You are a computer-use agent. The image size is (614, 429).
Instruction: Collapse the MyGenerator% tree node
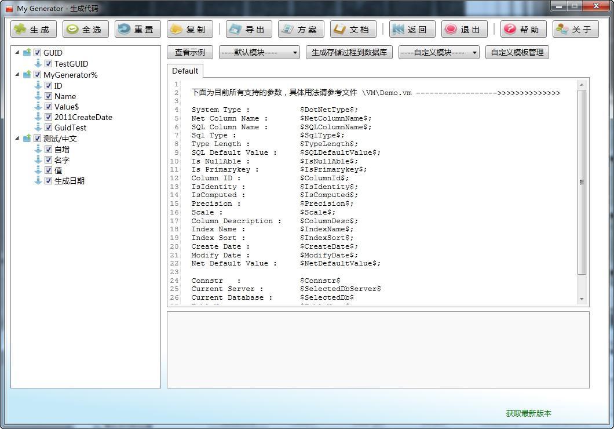tap(17, 75)
